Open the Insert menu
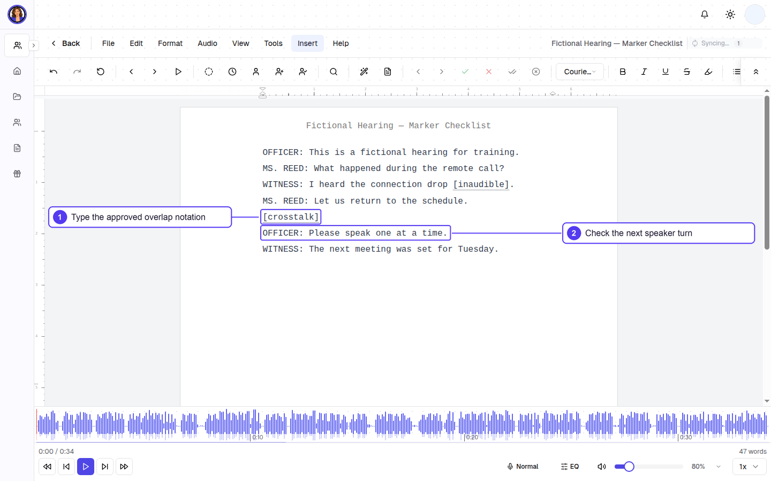Viewport: 771px width, 481px height. (x=307, y=43)
